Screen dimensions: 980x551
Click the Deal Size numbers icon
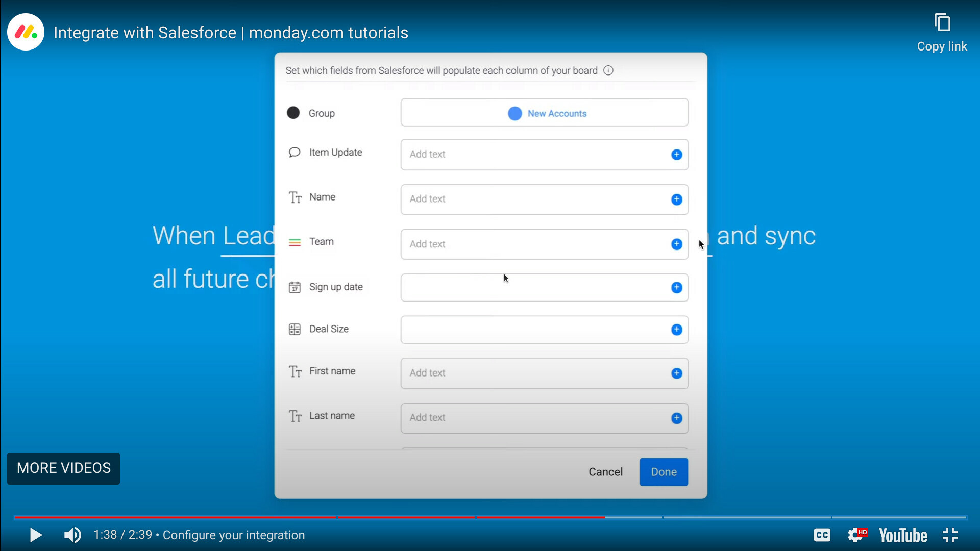295,329
